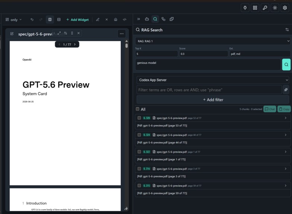Image resolution: width=292 pixels, height=214 pixels.
Task: Click the PDF scrollbar up arrow
Action: tap(127, 41)
